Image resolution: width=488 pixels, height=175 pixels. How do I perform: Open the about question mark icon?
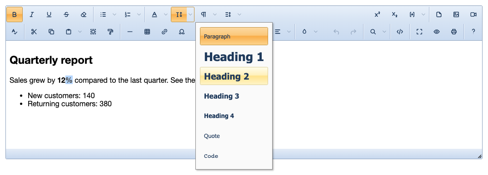tap(473, 32)
